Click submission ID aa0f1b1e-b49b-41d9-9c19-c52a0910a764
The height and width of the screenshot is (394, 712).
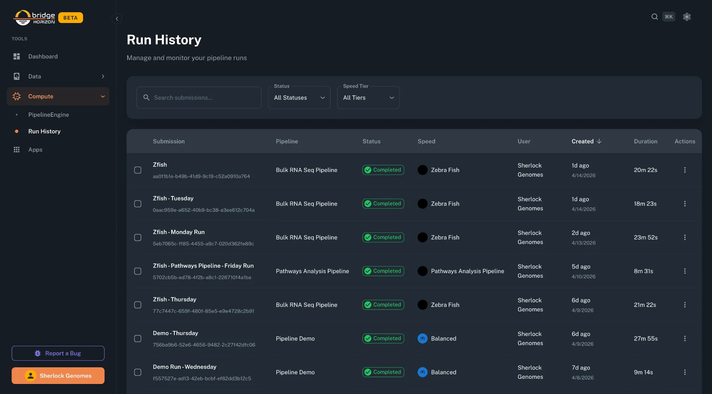coord(201,176)
